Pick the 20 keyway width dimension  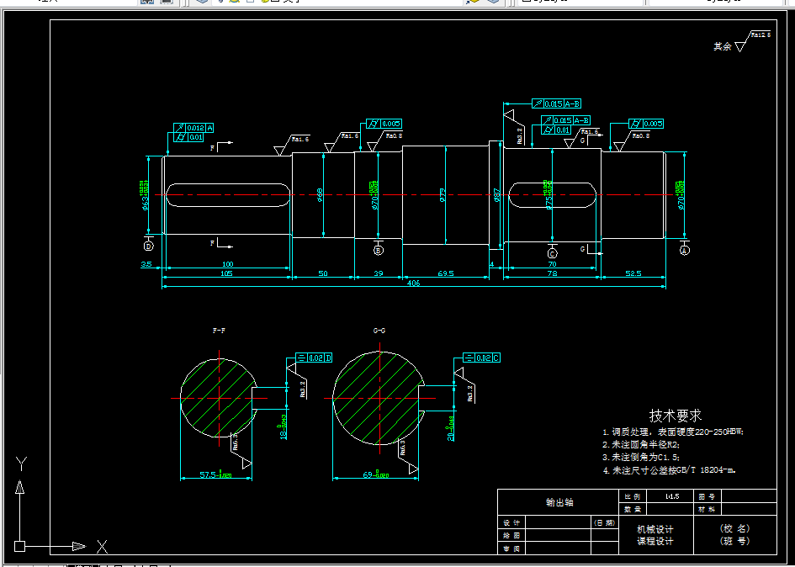pos(450,428)
